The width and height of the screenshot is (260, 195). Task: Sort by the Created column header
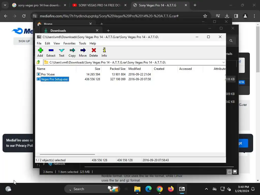(165, 69)
